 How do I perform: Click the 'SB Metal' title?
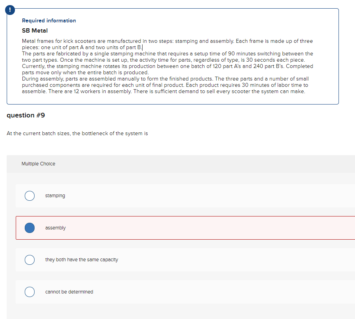pyautogui.click(x=34, y=30)
